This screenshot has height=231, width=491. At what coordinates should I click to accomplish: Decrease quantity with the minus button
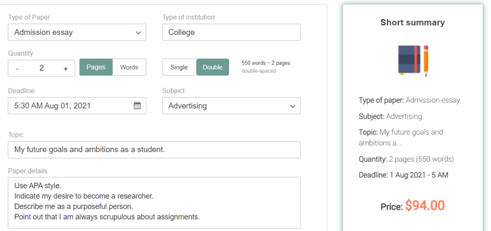[17, 69]
